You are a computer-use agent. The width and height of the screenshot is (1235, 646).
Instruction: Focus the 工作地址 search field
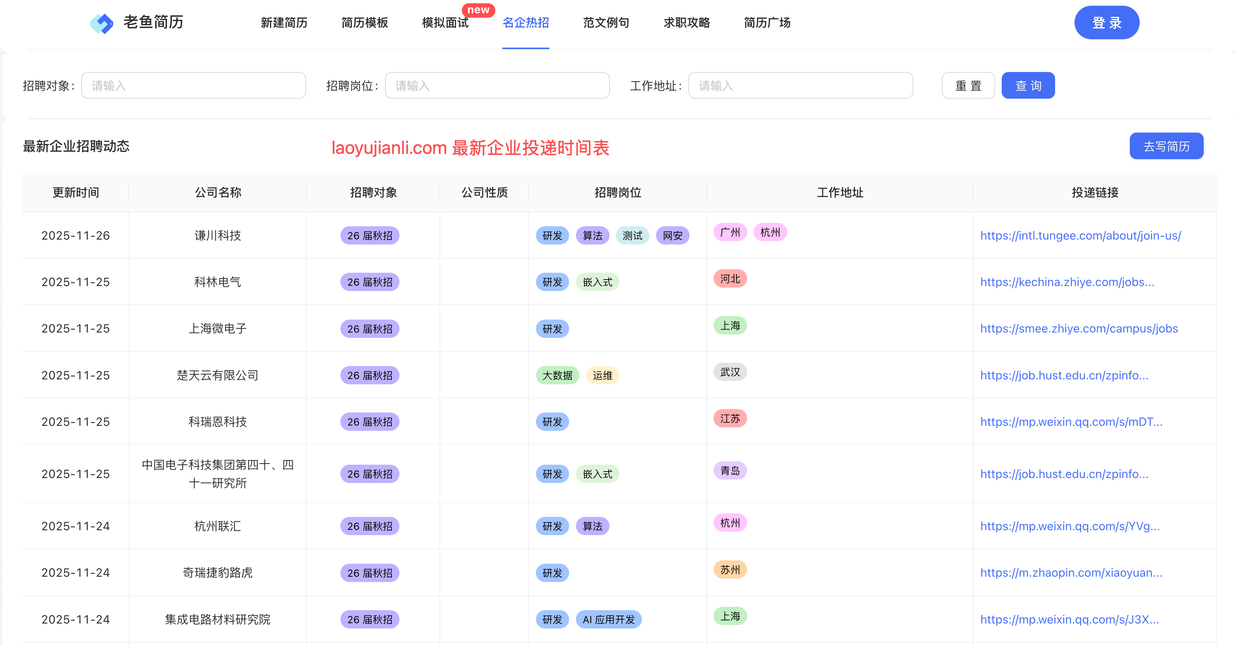coord(800,86)
